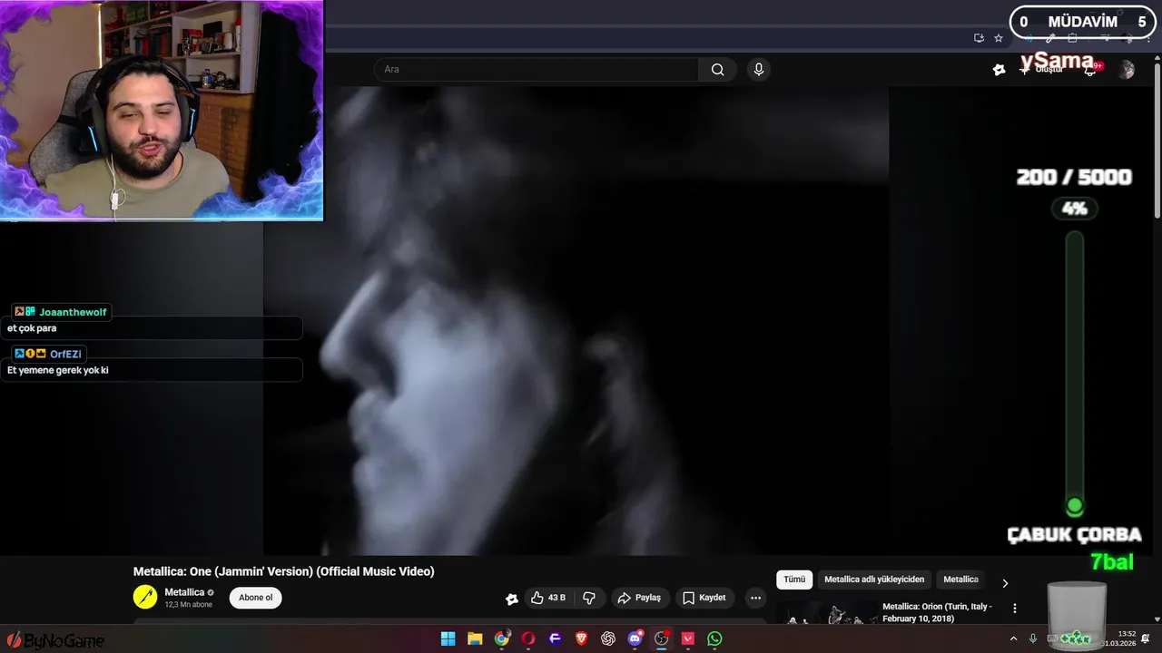Bookmark this page with the star icon
Image resolution: width=1162 pixels, height=653 pixels.
tap(999, 38)
